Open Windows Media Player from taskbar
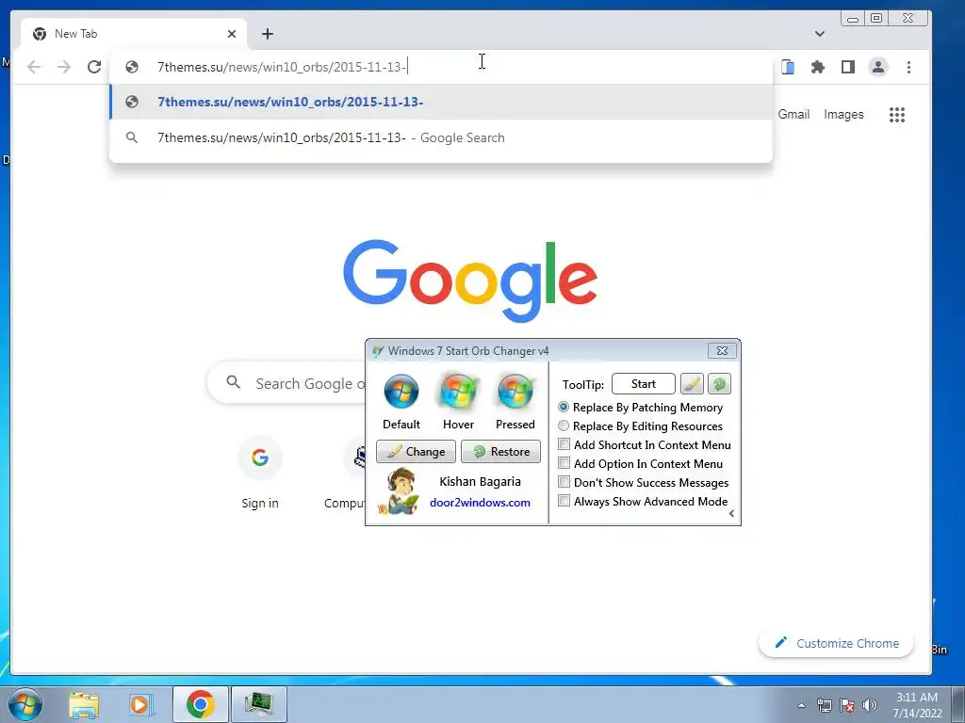 pyautogui.click(x=139, y=704)
